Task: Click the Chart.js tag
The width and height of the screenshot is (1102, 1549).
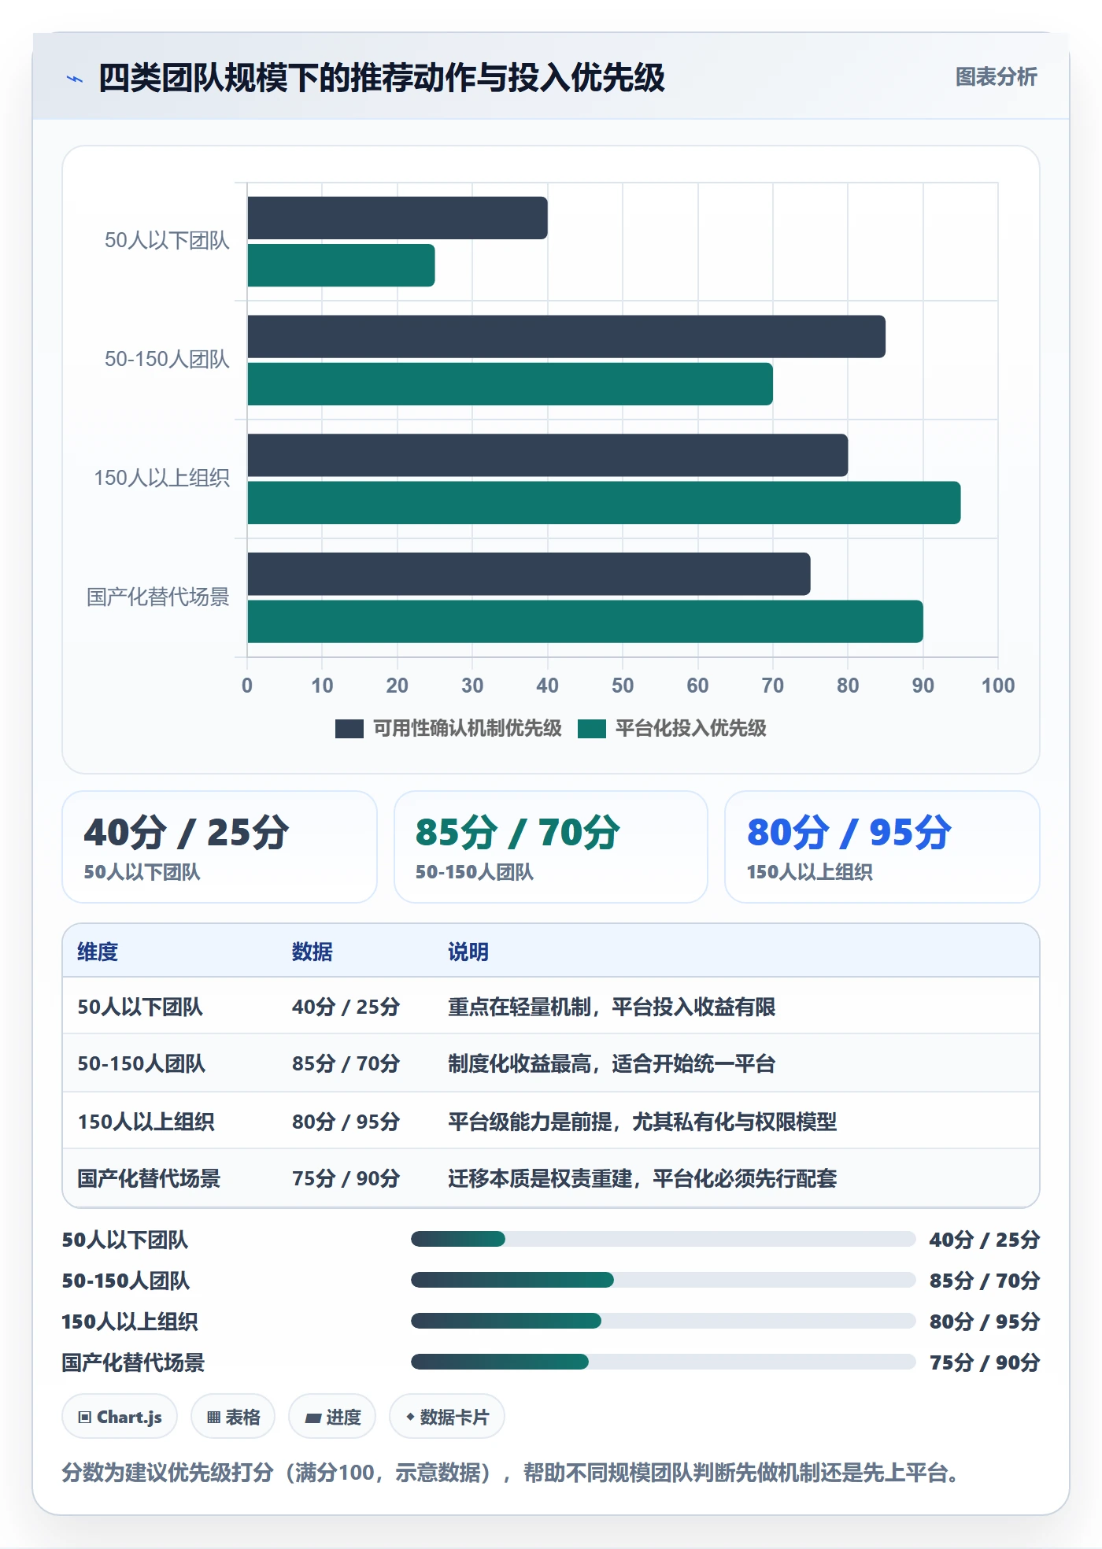Action: [x=120, y=1417]
